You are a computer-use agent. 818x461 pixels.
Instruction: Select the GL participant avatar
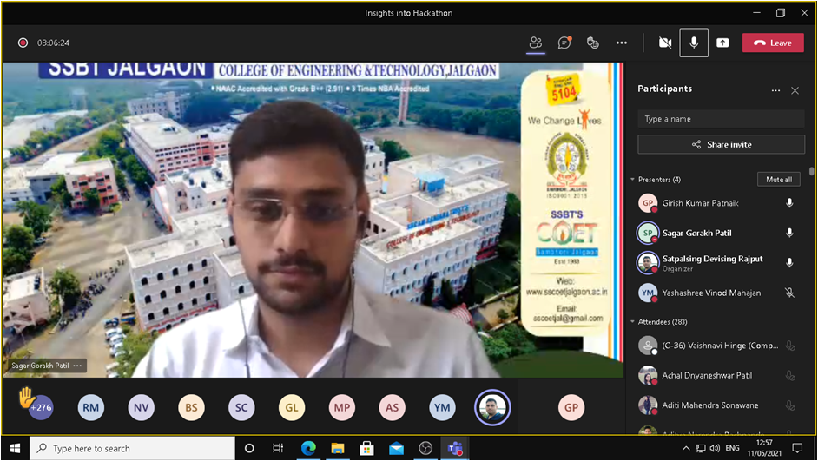(292, 408)
